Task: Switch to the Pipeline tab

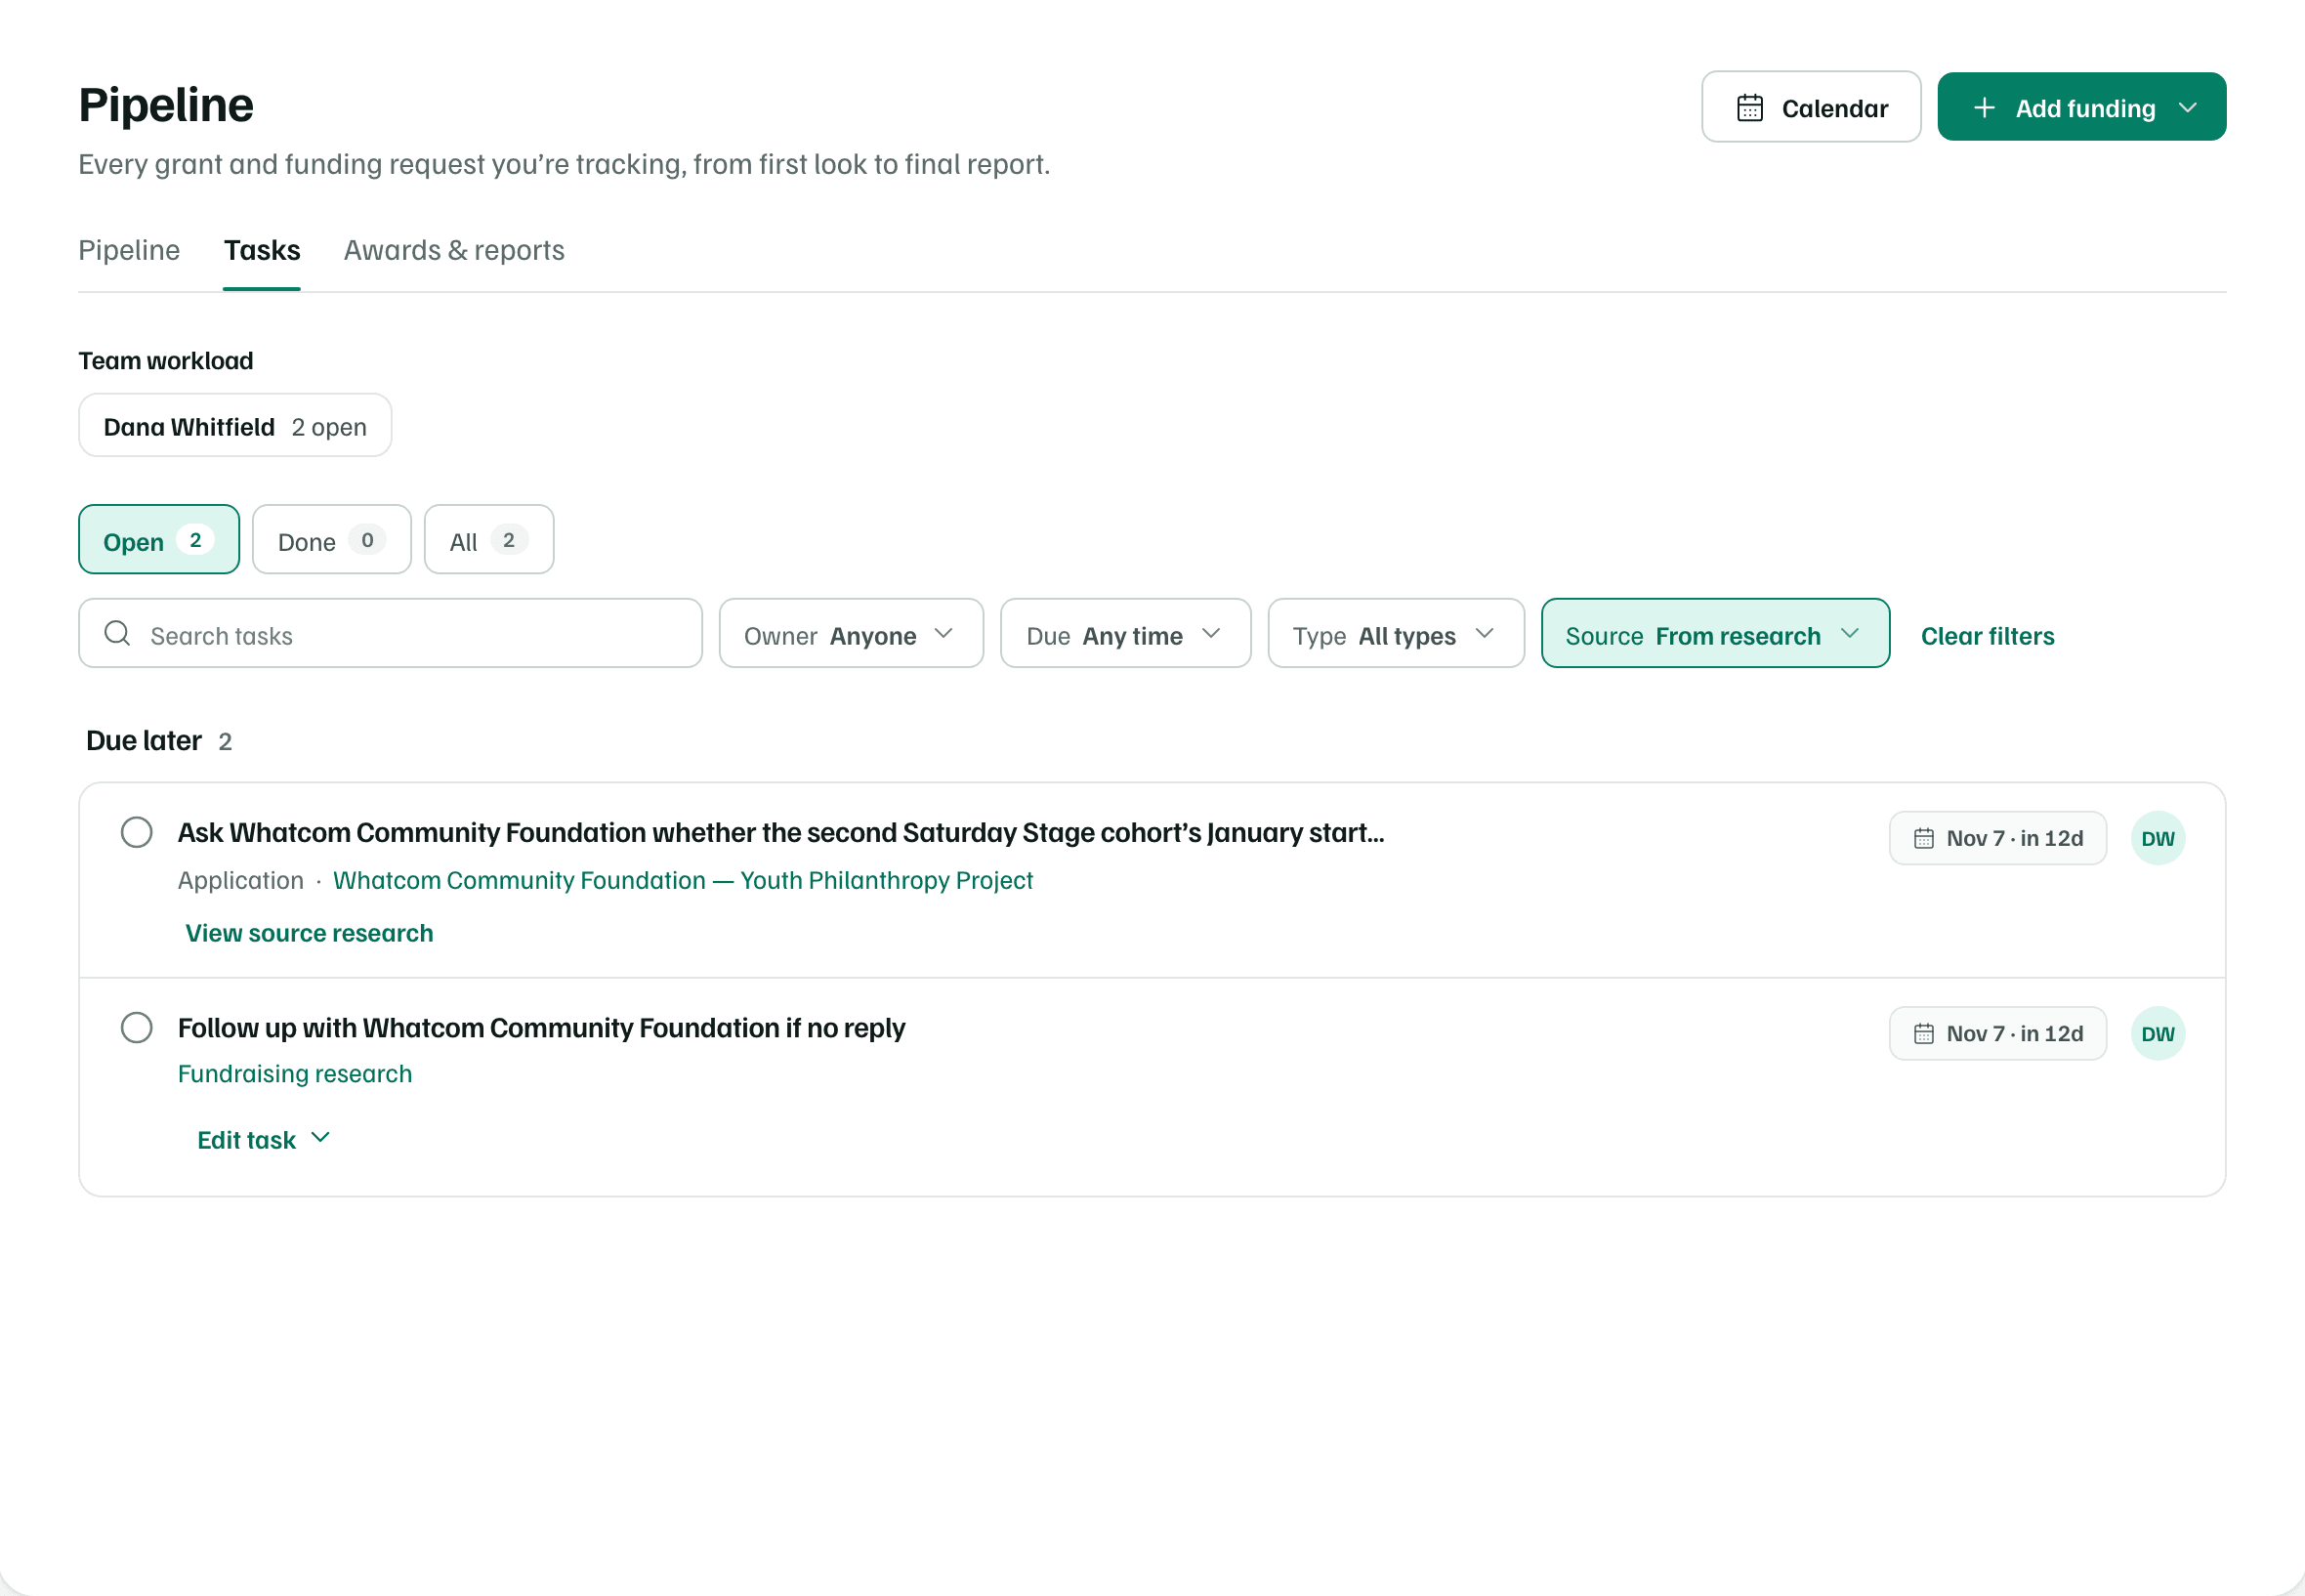Action: pyautogui.click(x=129, y=250)
